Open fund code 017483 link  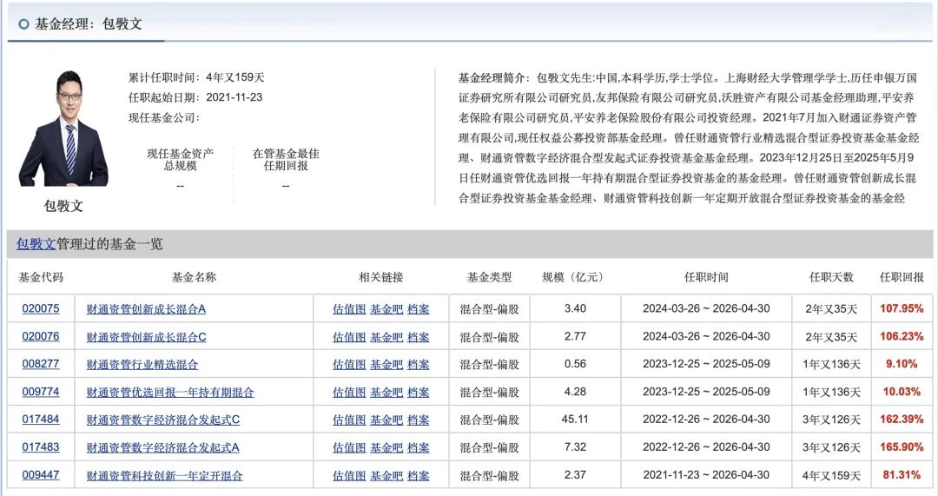(41, 447)
